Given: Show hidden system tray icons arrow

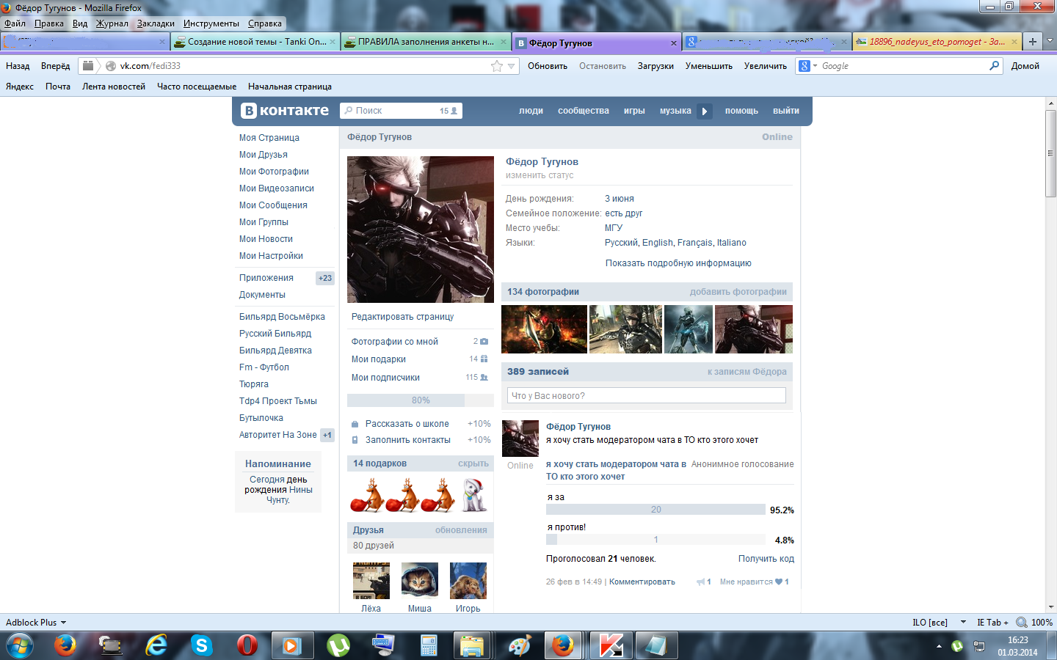Looking at the screenshot, I should click(939, 646).
